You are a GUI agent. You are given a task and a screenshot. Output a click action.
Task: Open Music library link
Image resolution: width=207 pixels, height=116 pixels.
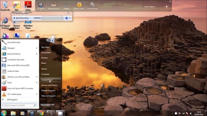click(x=44, y=63)
